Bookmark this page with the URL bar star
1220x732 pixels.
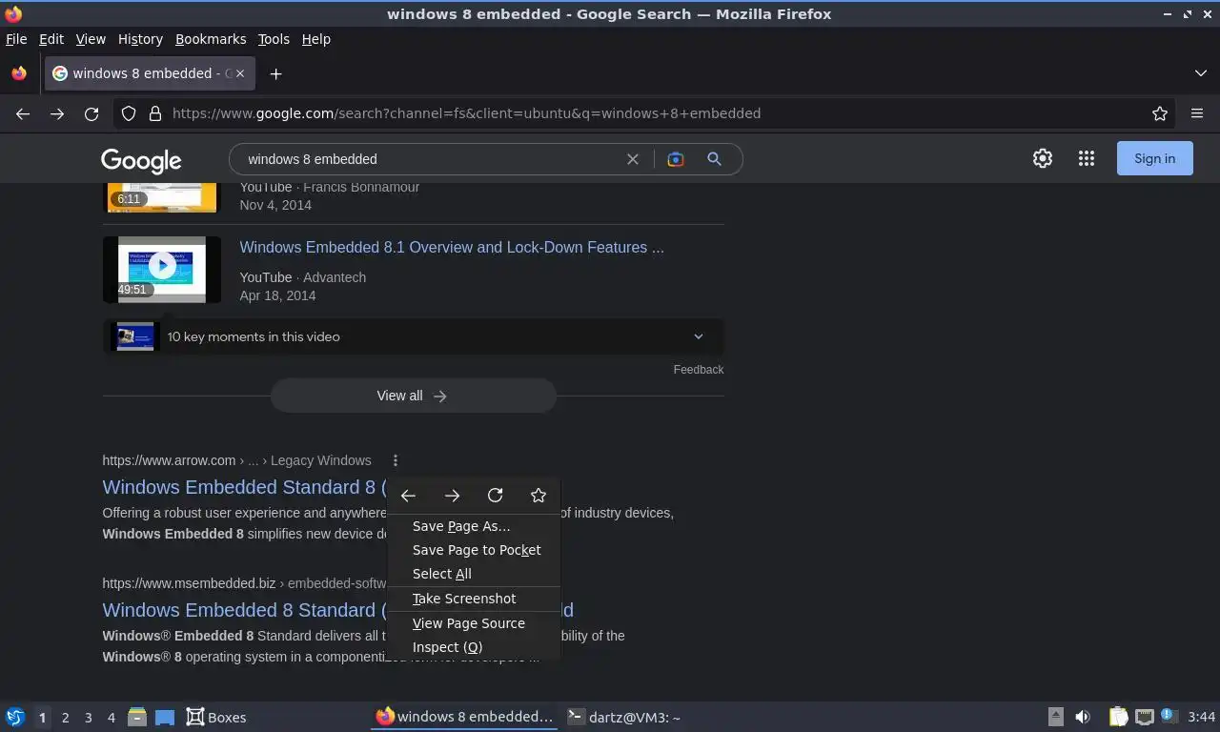(x=1160, y=113)
